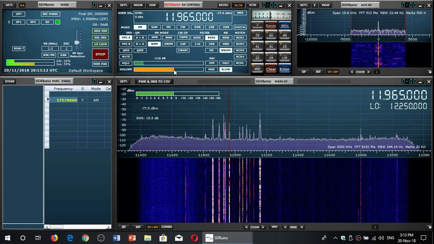Open Google Chrome taskbar icon

[85, 238]
